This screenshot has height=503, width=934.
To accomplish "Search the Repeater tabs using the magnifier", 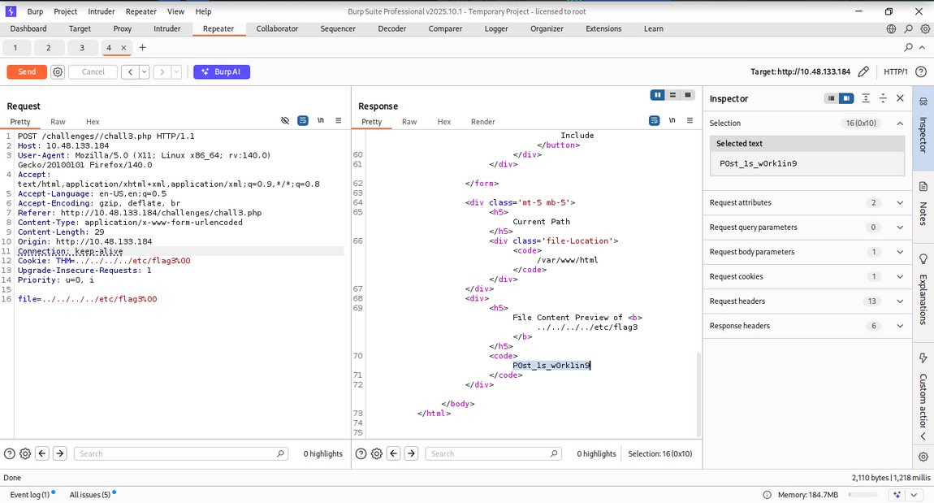I will point(908,47).
